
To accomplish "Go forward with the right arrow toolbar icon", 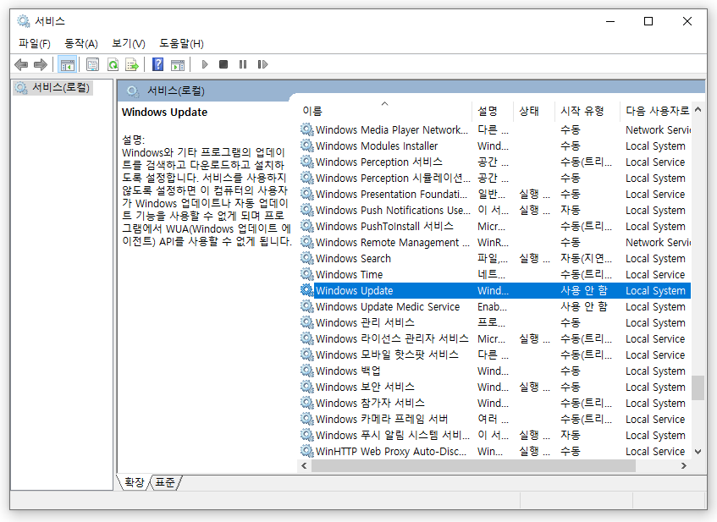I will (x=41, y=64).
